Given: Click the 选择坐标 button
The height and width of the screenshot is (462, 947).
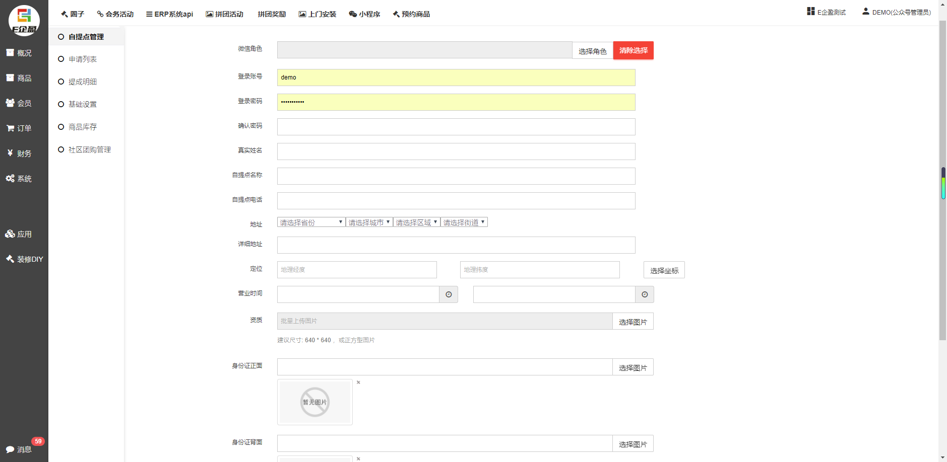Looking at the screenshot, I should 664,270.
